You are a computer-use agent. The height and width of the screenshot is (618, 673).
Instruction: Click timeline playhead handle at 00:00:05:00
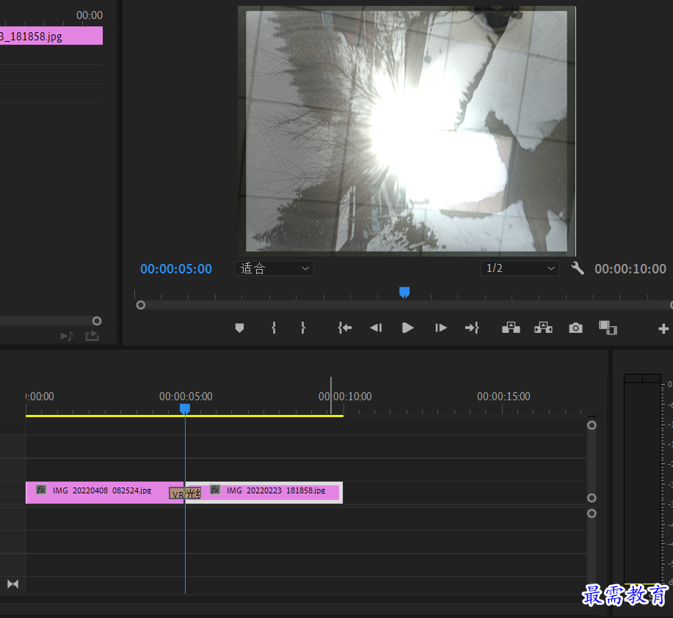coord(185,409)
